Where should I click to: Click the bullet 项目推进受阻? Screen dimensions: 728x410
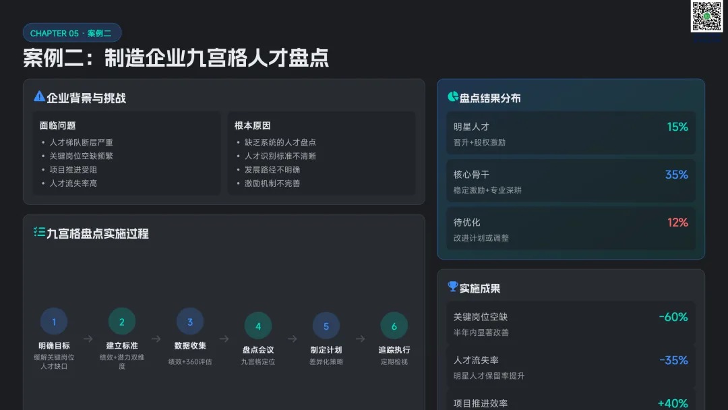(73, 169)
